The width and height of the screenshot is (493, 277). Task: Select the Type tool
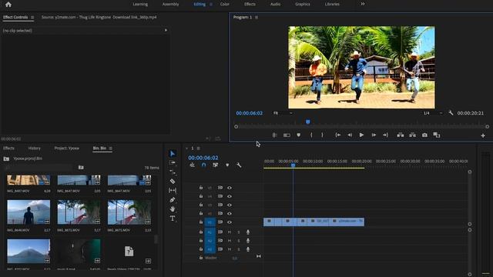point(173,219)
